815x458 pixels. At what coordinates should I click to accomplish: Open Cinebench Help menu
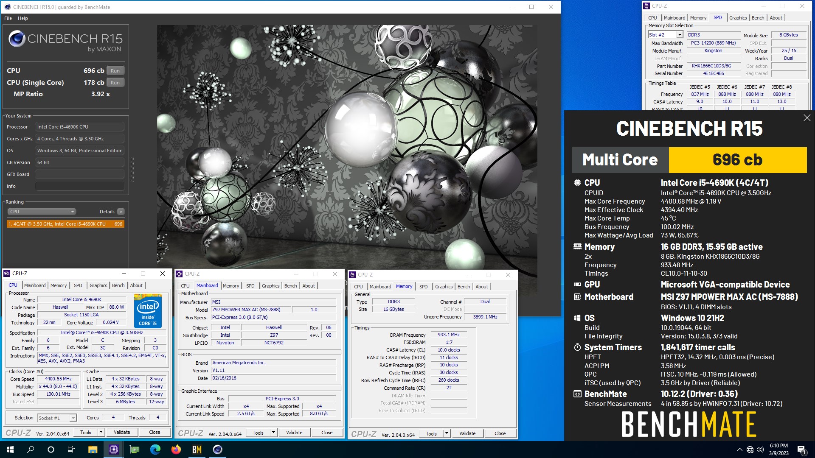pos(23,18)
